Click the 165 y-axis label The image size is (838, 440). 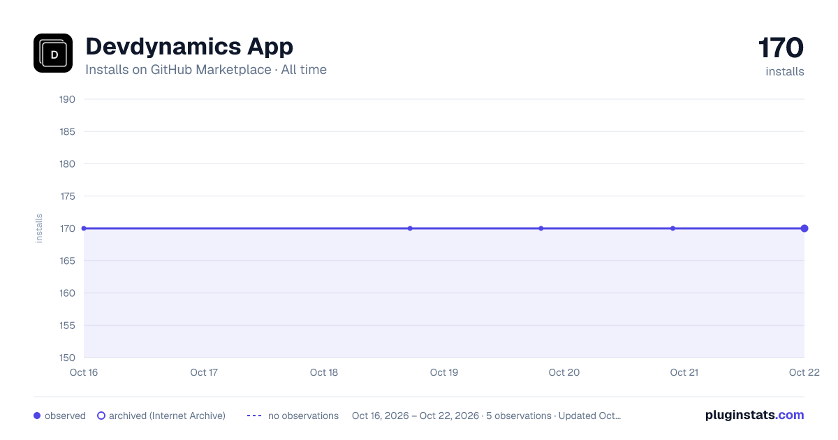pyautogui.click(x=68, y=261)
